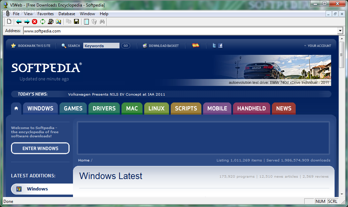Click the Softpedia logo
The height and width of the screenshot is (207, 348).
tap(46, 68)
